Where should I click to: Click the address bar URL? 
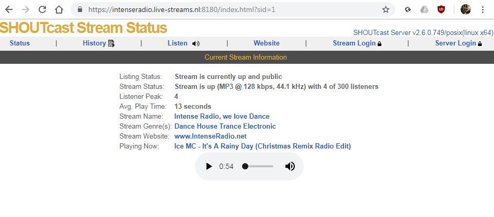pos(182,9)
